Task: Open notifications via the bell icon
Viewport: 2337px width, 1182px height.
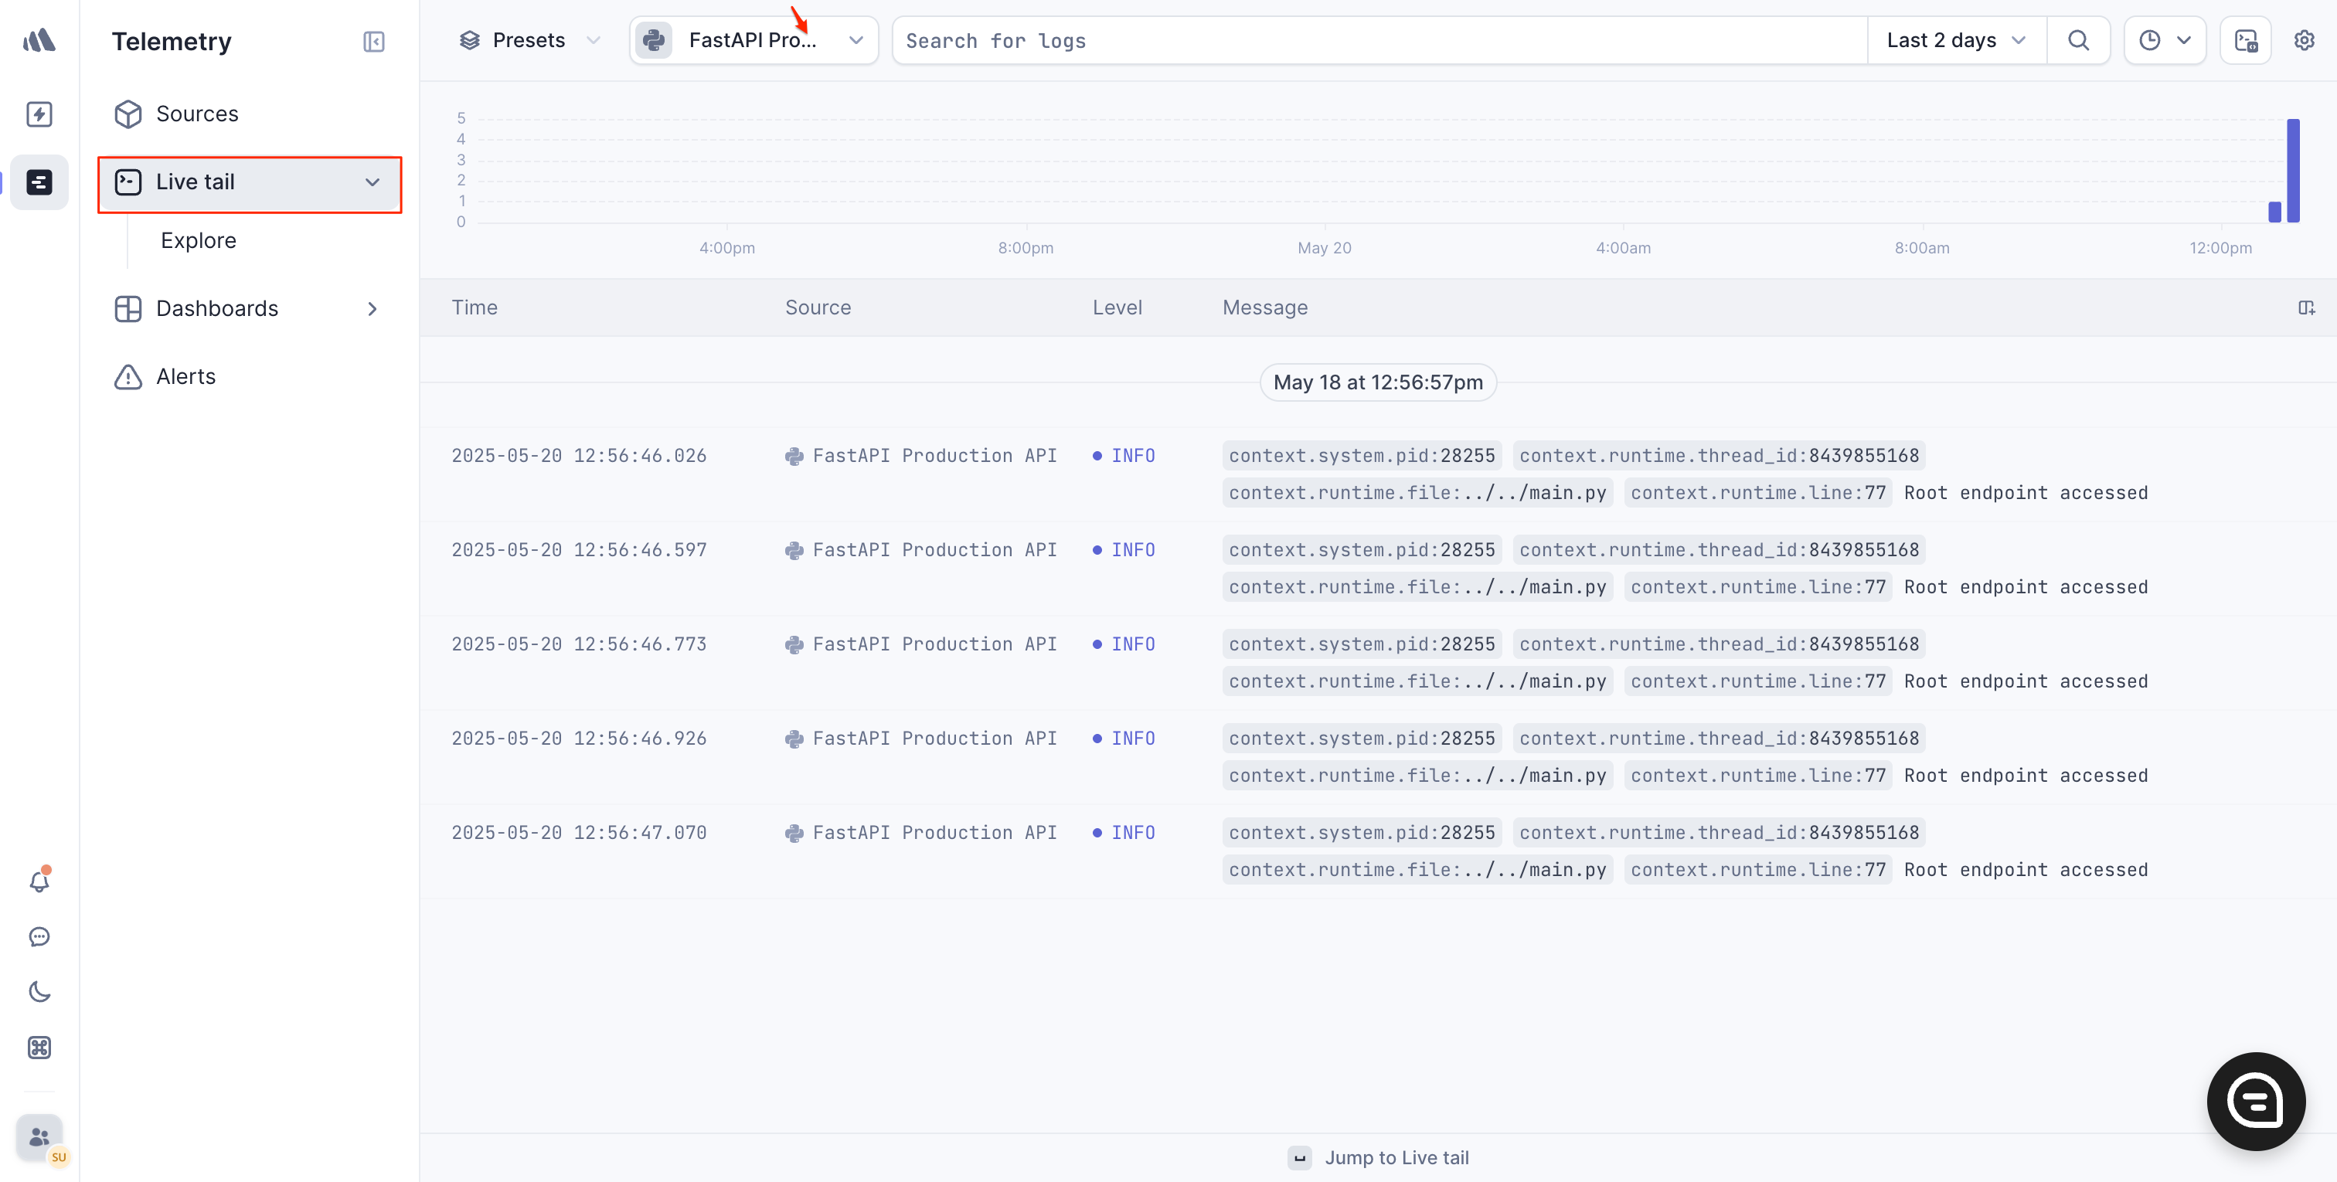Action: 39,880
